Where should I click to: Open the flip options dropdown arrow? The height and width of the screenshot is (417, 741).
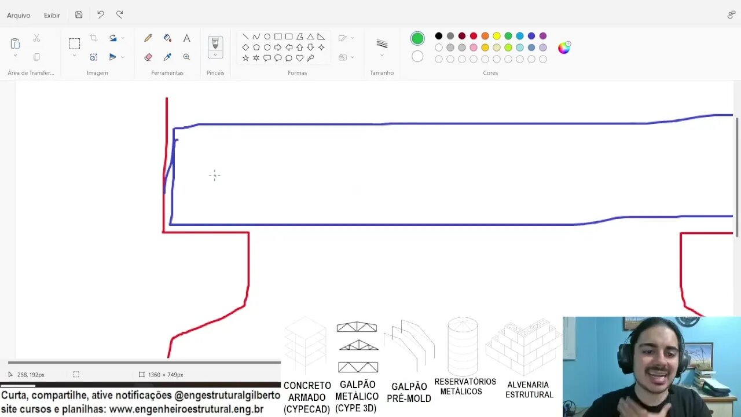(122, 57)
